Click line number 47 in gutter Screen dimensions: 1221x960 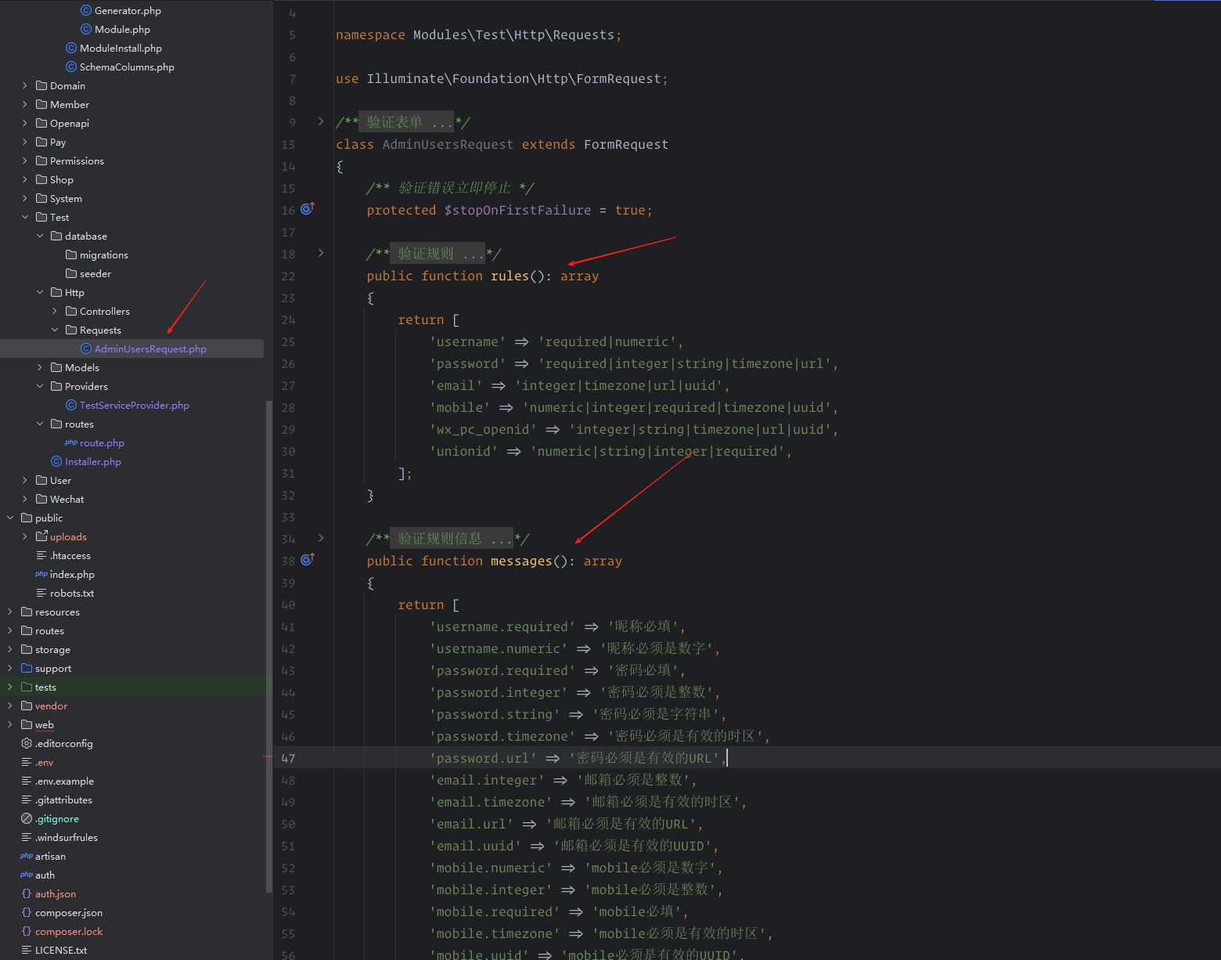click(x=288, y=758)
